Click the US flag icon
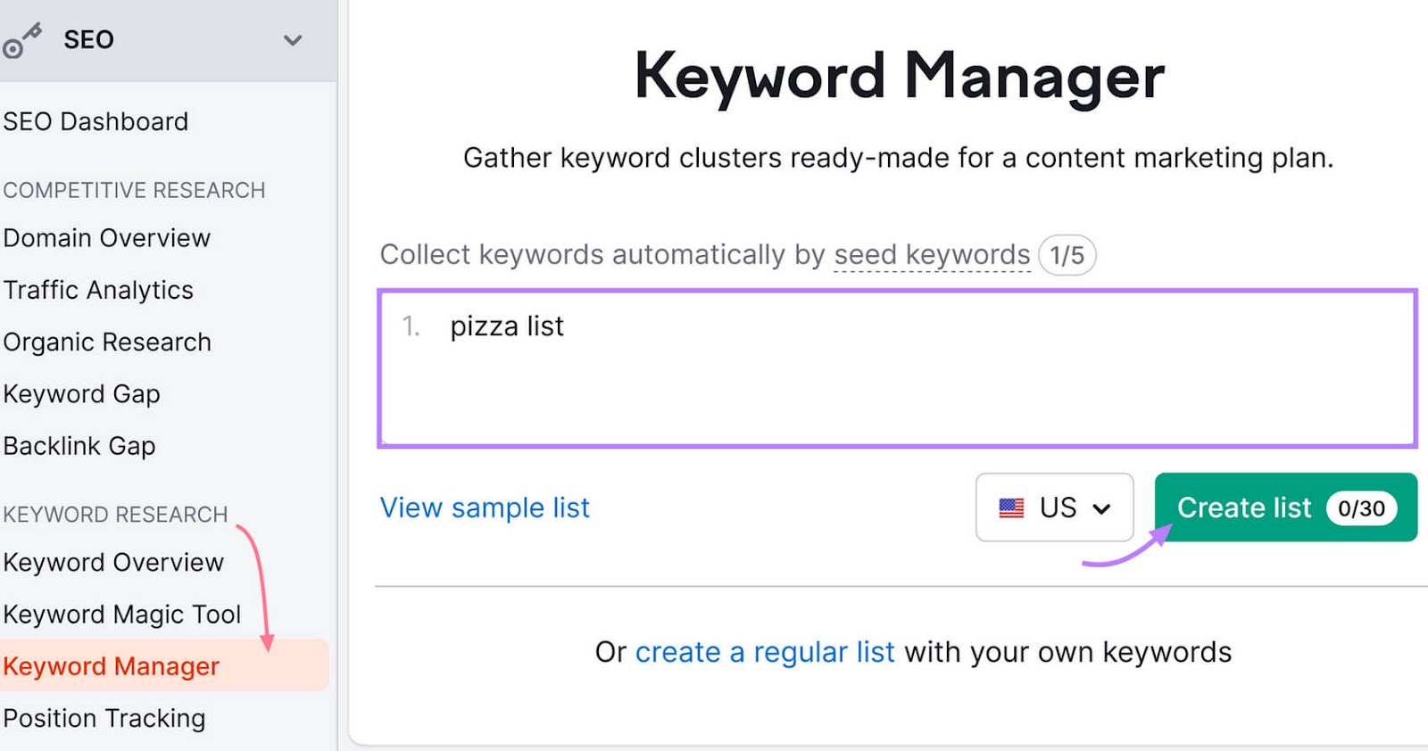The image size is (1428, 751). coord(1011,508)
